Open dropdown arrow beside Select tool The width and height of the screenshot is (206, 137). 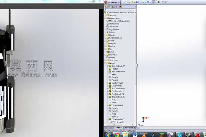(x=156, y=2)
